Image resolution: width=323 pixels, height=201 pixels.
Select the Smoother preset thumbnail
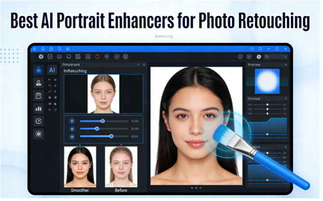point(80,166)
